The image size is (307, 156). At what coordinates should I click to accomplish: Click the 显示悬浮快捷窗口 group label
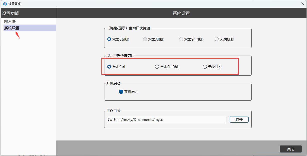tap(120, 56)
